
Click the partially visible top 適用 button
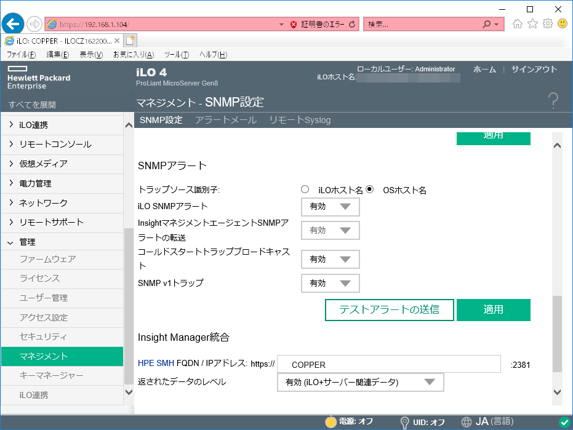(x=494, y=138)
